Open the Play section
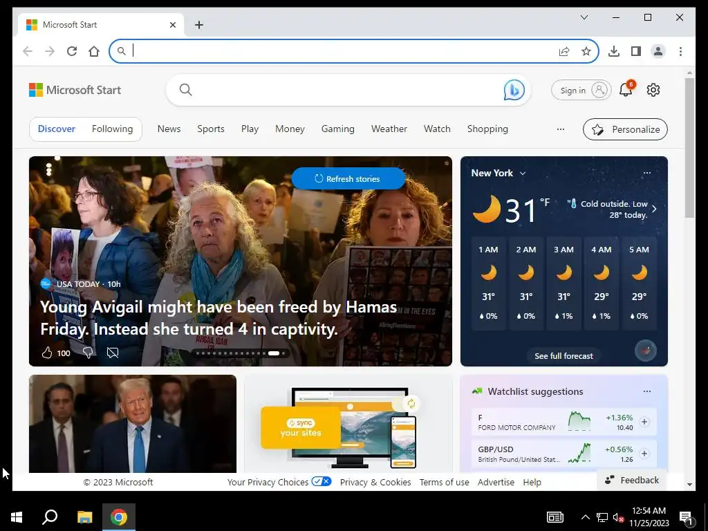The height and width of the screenshot is (531, 708). (250, 129)
